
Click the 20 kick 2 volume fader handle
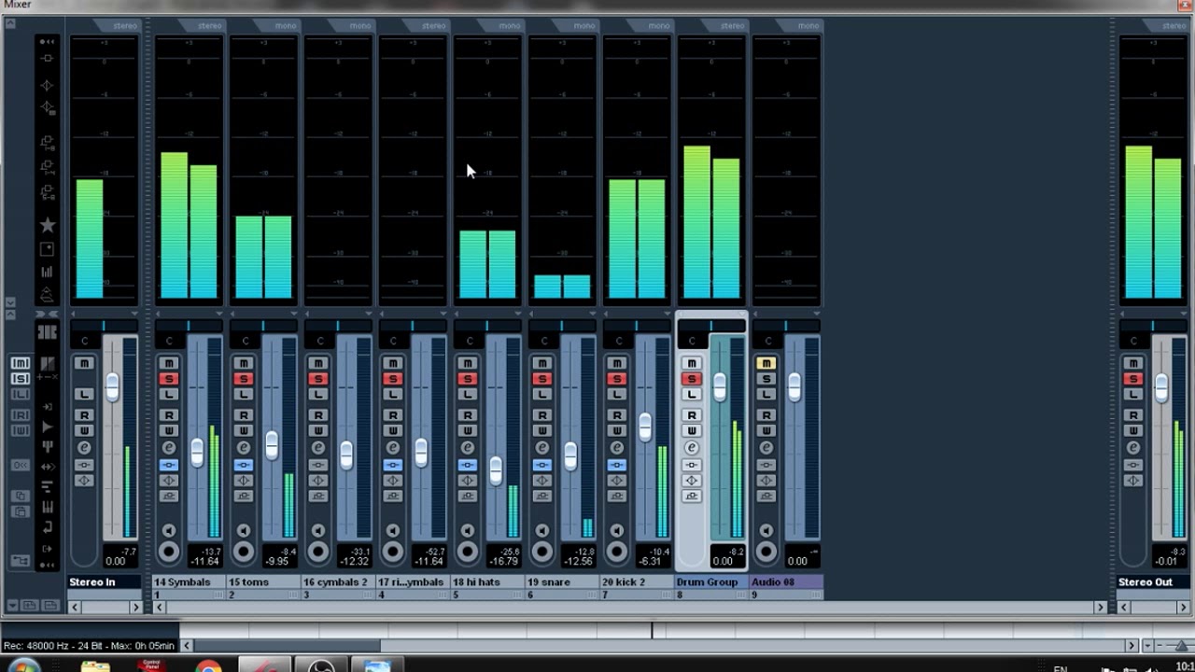tap(644, 427)
